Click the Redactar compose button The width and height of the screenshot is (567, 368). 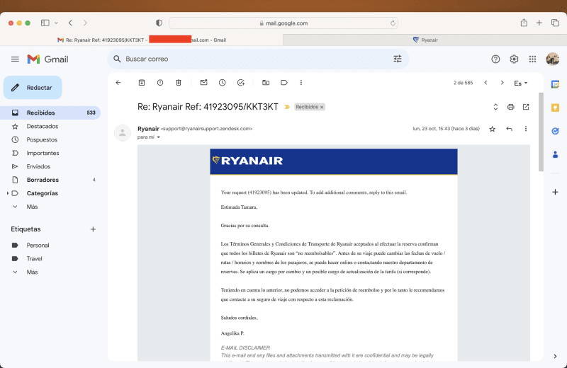(x=33, y=87)
